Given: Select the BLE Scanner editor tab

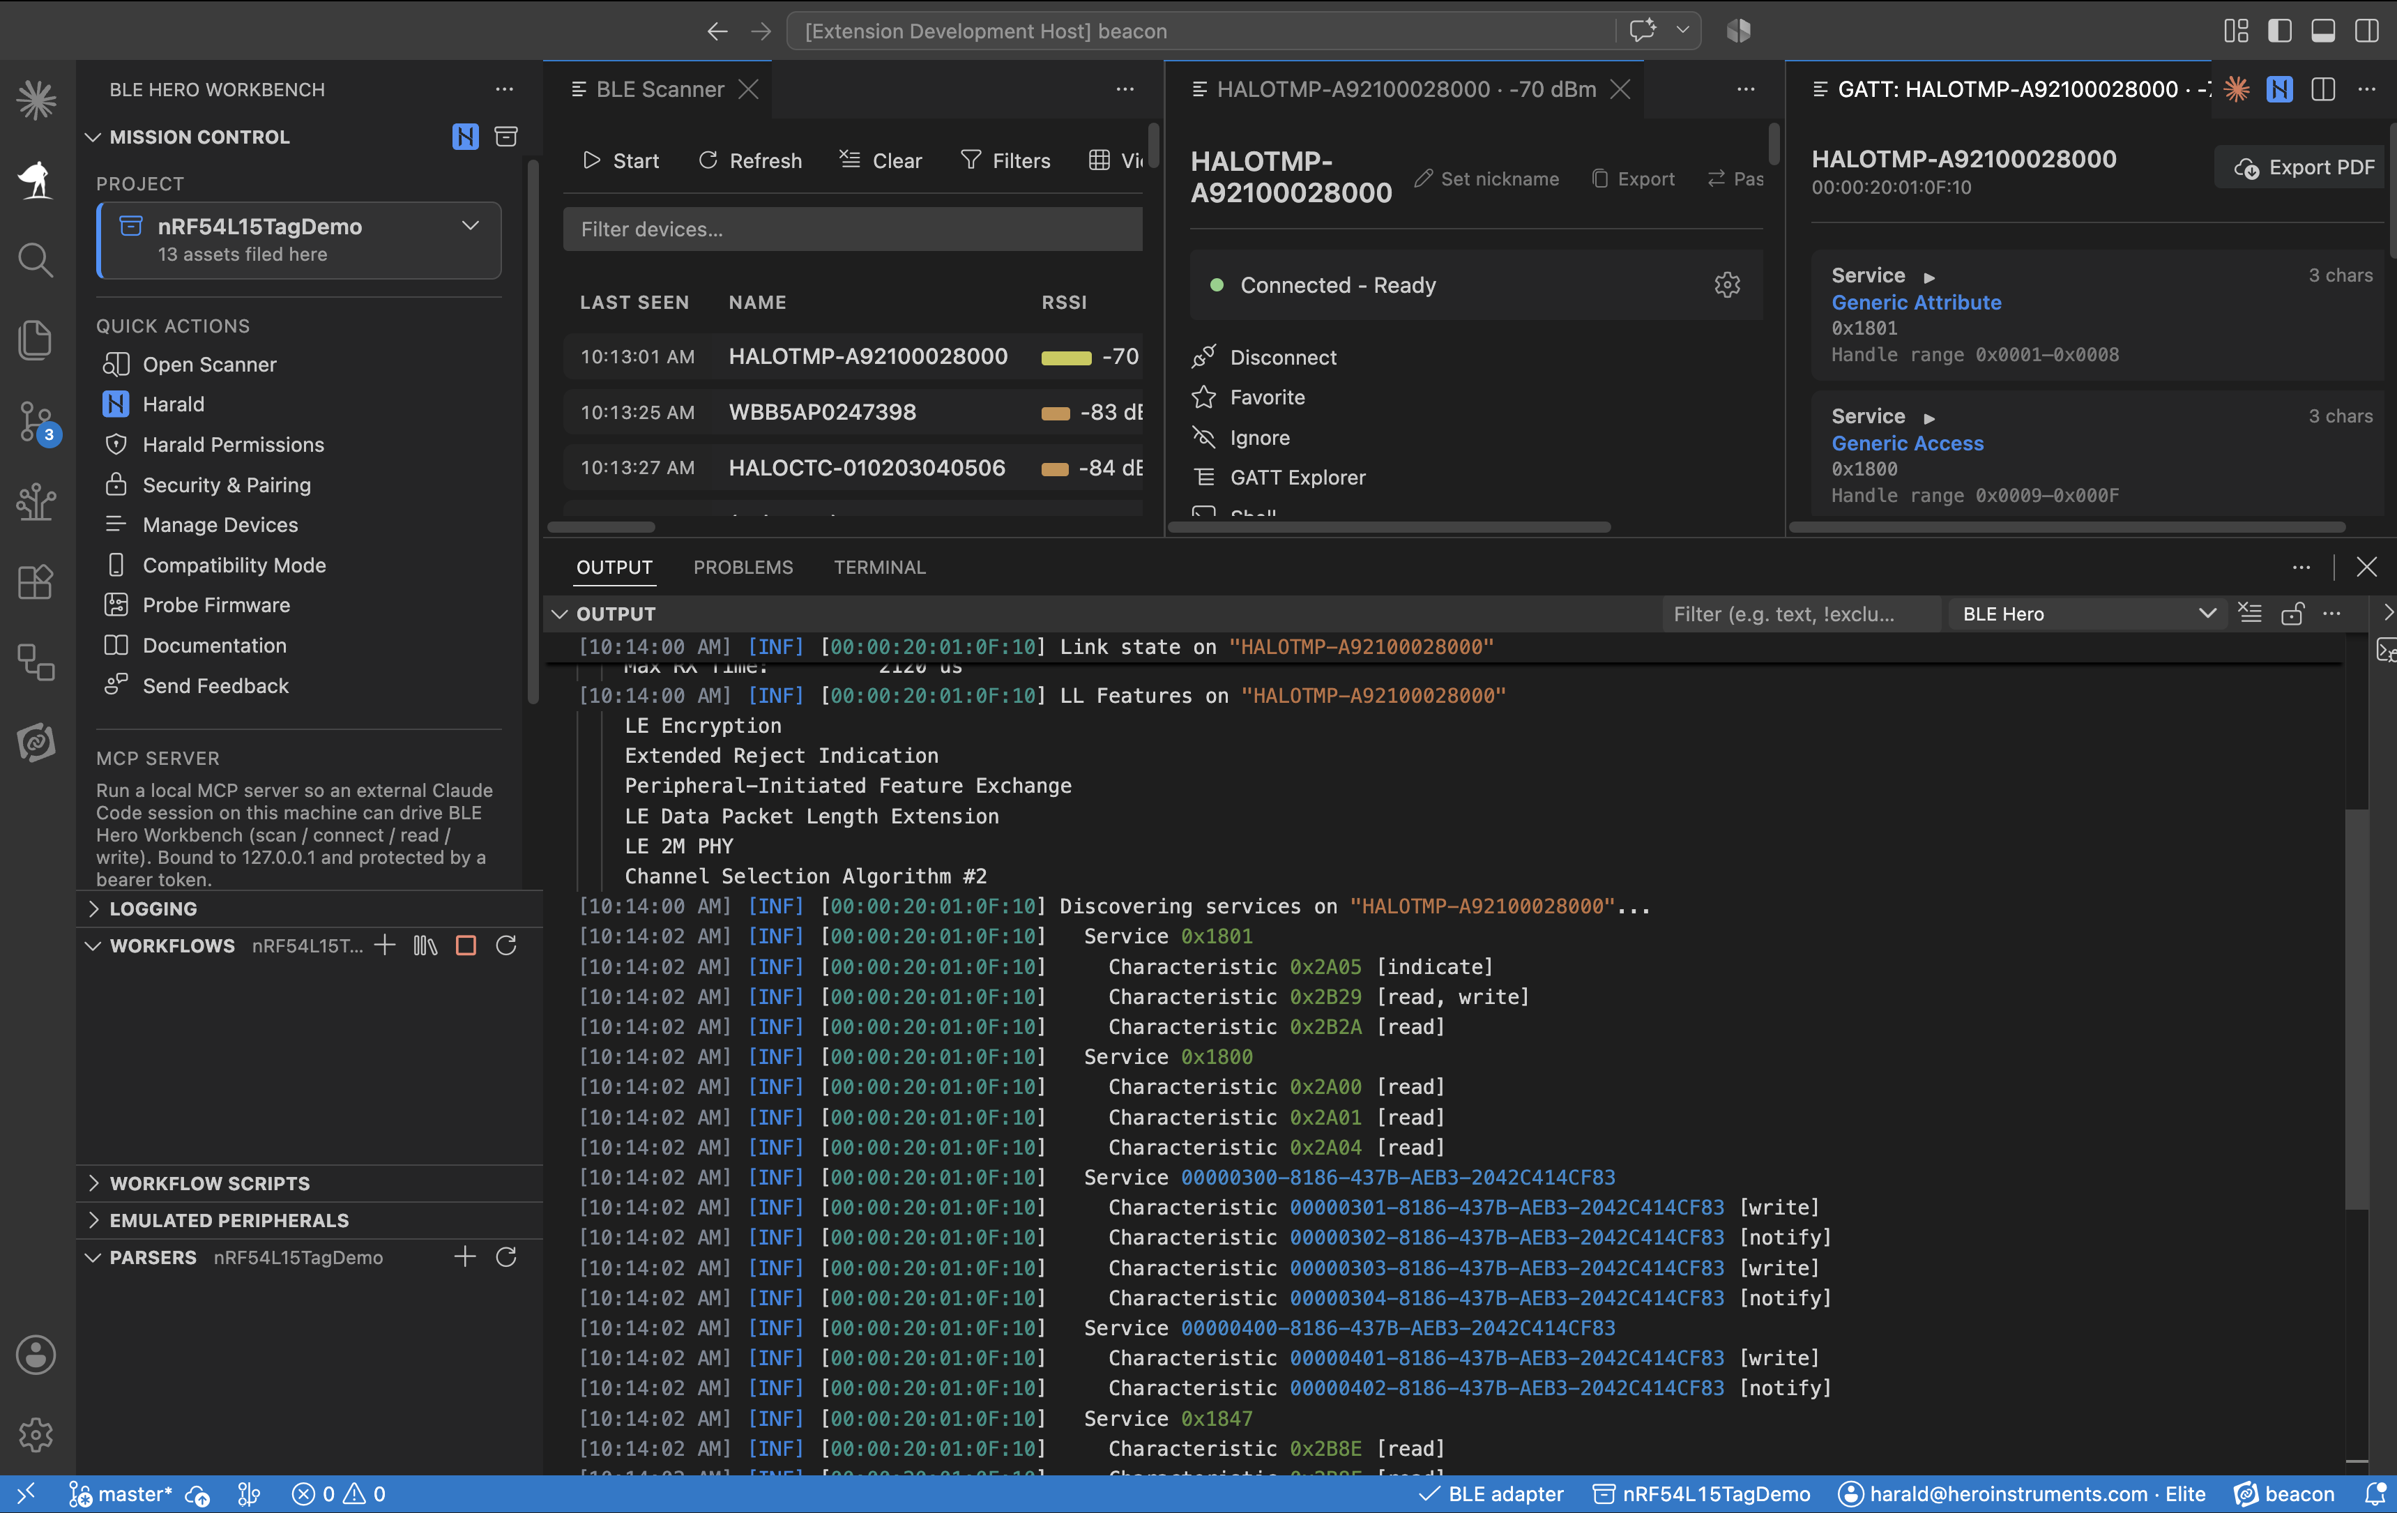Looking at the screenshot, I should point(658,89).
